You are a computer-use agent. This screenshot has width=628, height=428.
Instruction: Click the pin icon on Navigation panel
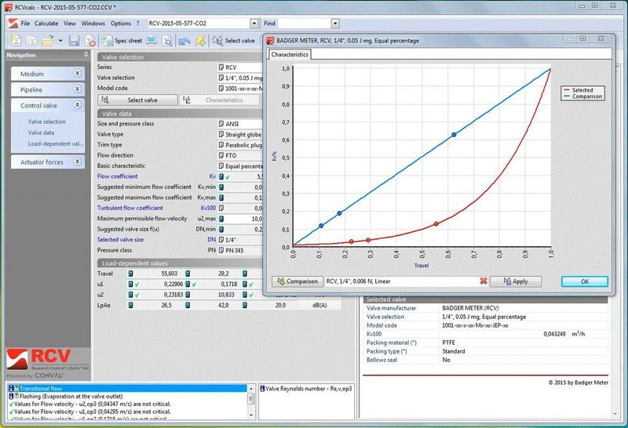point(86,54)
